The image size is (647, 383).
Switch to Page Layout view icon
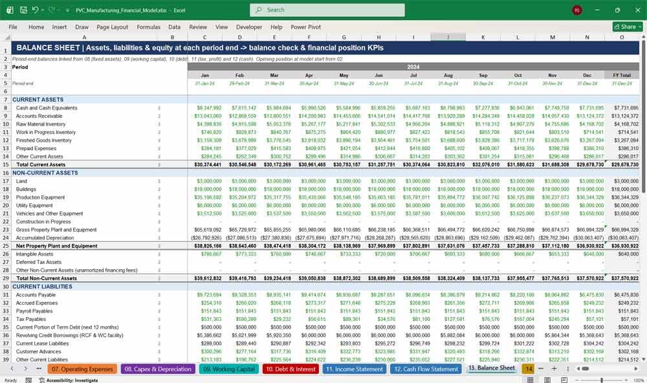(x=547, y=380)
